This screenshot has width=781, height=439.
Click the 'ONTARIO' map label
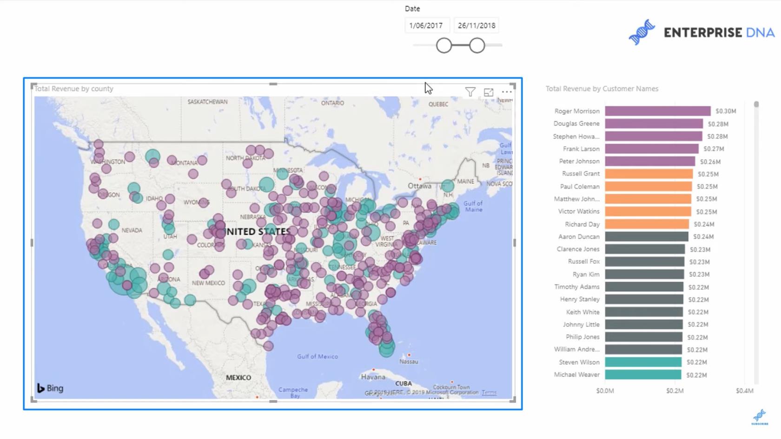(x=332, y=103)
